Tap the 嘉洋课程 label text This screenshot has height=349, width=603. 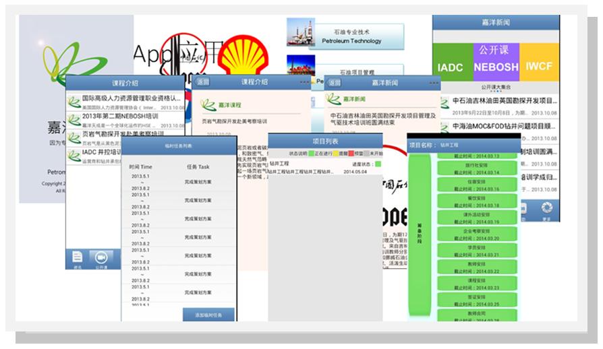[229, 105]
